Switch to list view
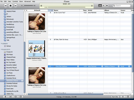134x100 pixels. point(100,6)
